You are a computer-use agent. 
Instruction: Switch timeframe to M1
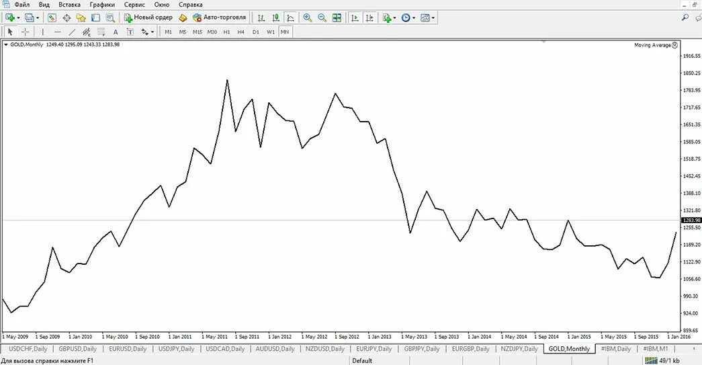click(x=169, y=32)
